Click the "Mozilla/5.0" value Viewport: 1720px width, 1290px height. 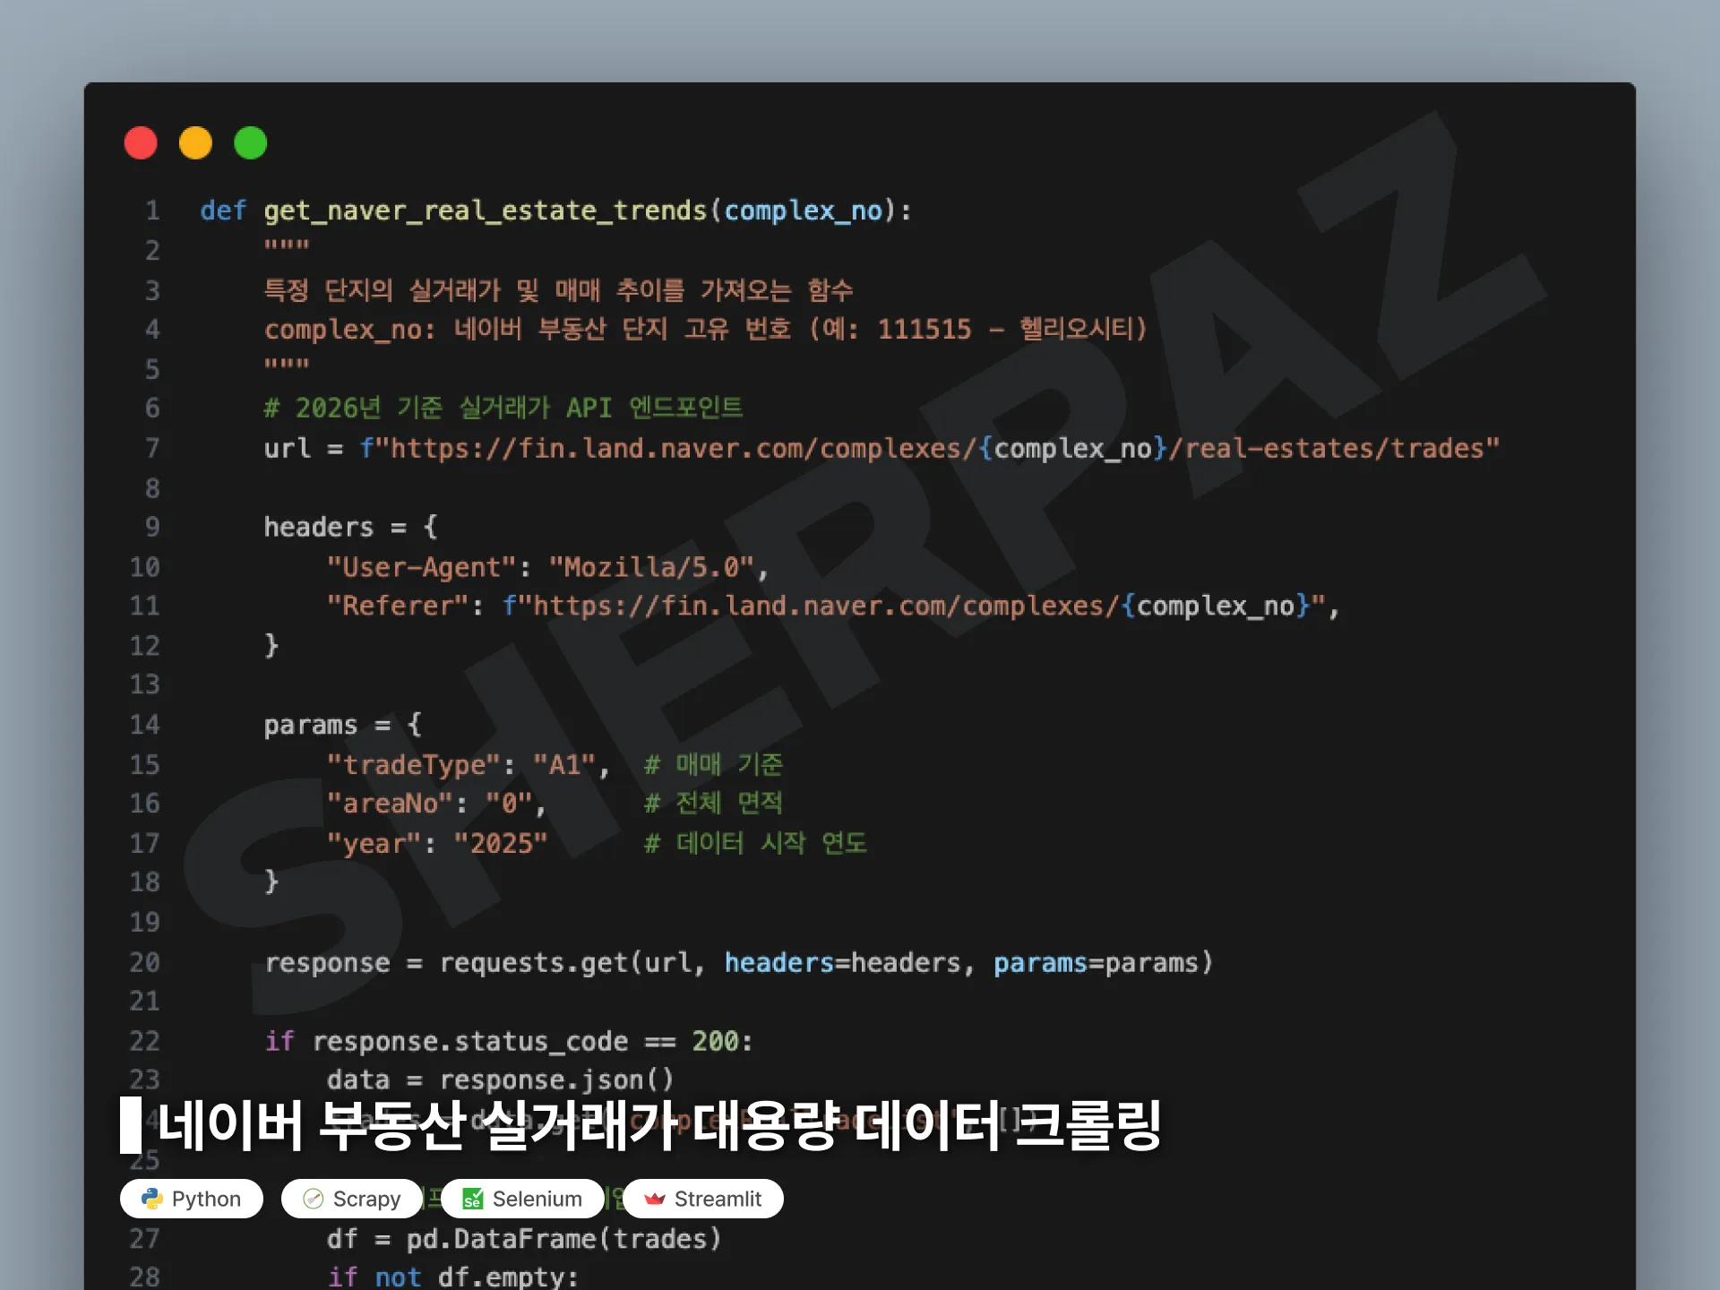tap(651, 567)
